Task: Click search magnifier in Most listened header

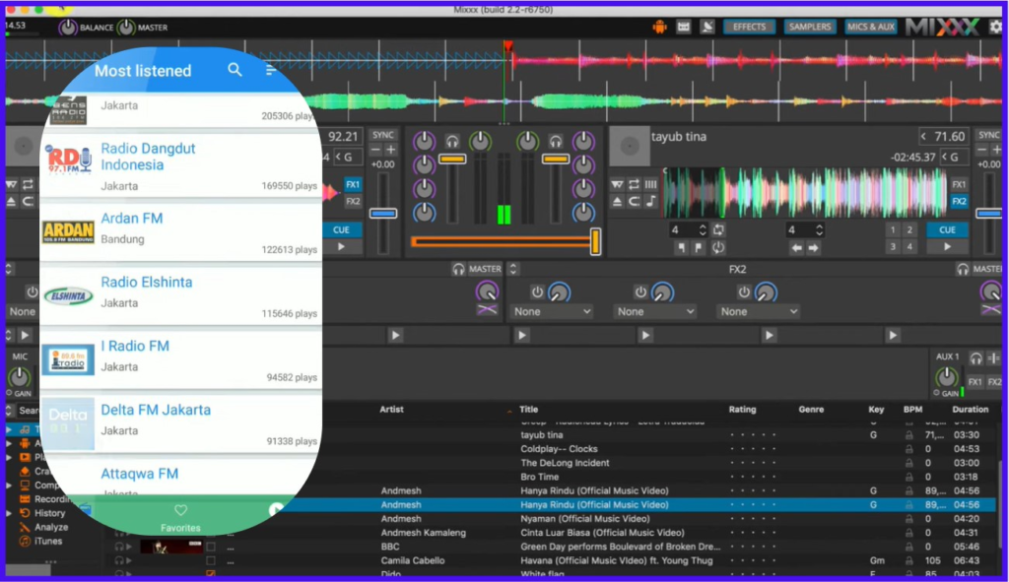Action: tap(235, 70)
